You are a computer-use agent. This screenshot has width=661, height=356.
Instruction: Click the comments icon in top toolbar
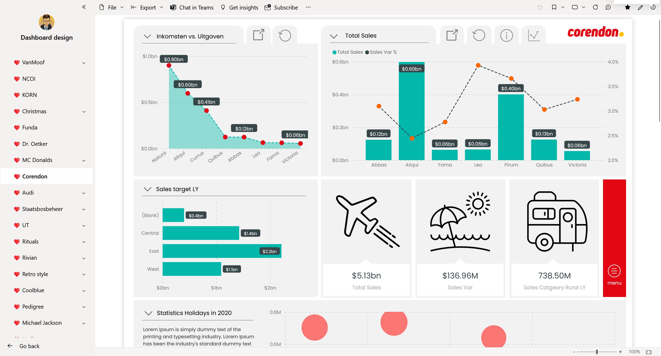pos(608,7)
